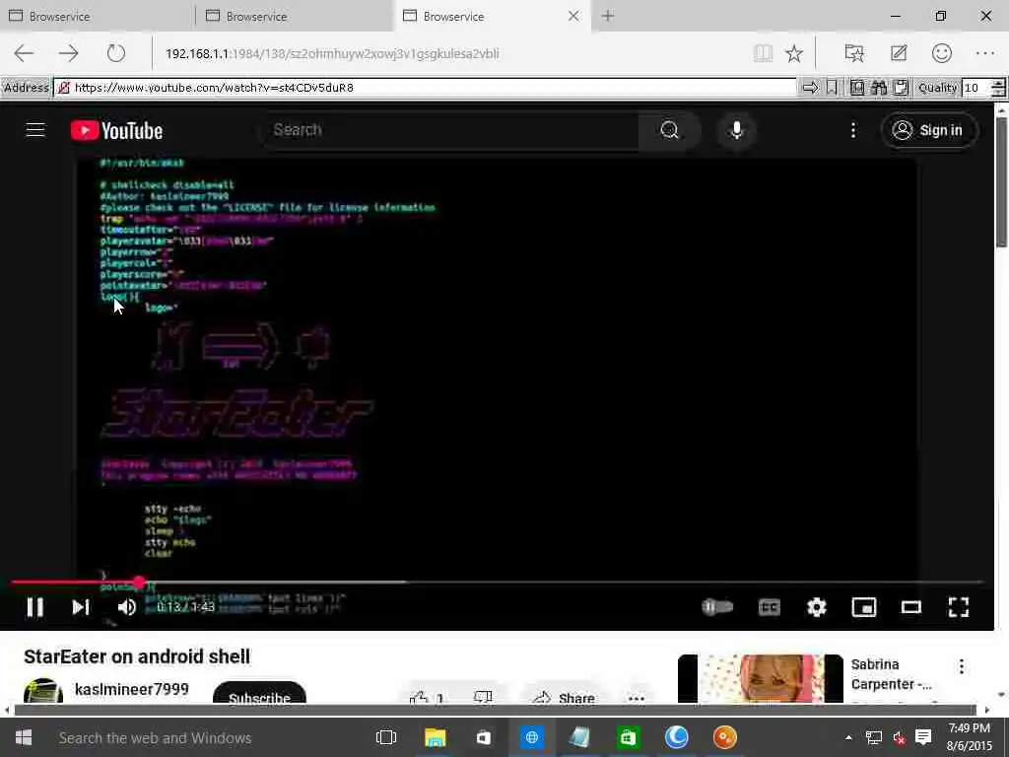The width and height of the screenshot is (1009, 757).
Task: Mute the video volume speaker
Action: (127, 607)
